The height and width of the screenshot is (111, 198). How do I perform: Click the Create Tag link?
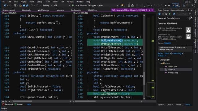click(177, 53)
